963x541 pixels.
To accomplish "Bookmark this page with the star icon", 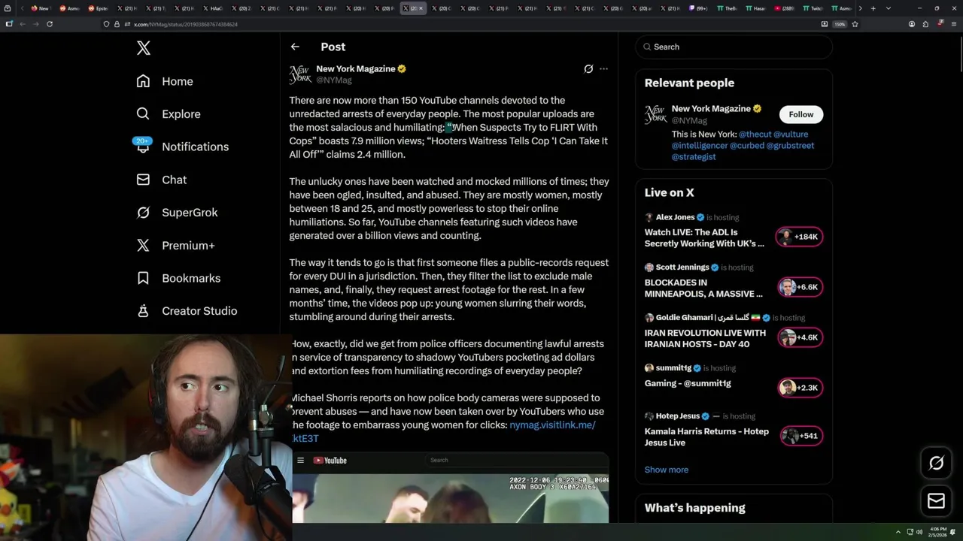I will (x=855, y=24).
